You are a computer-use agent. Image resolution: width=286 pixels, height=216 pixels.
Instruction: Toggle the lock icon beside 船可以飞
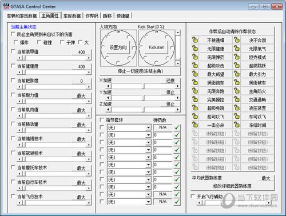[x=195, y=117]
